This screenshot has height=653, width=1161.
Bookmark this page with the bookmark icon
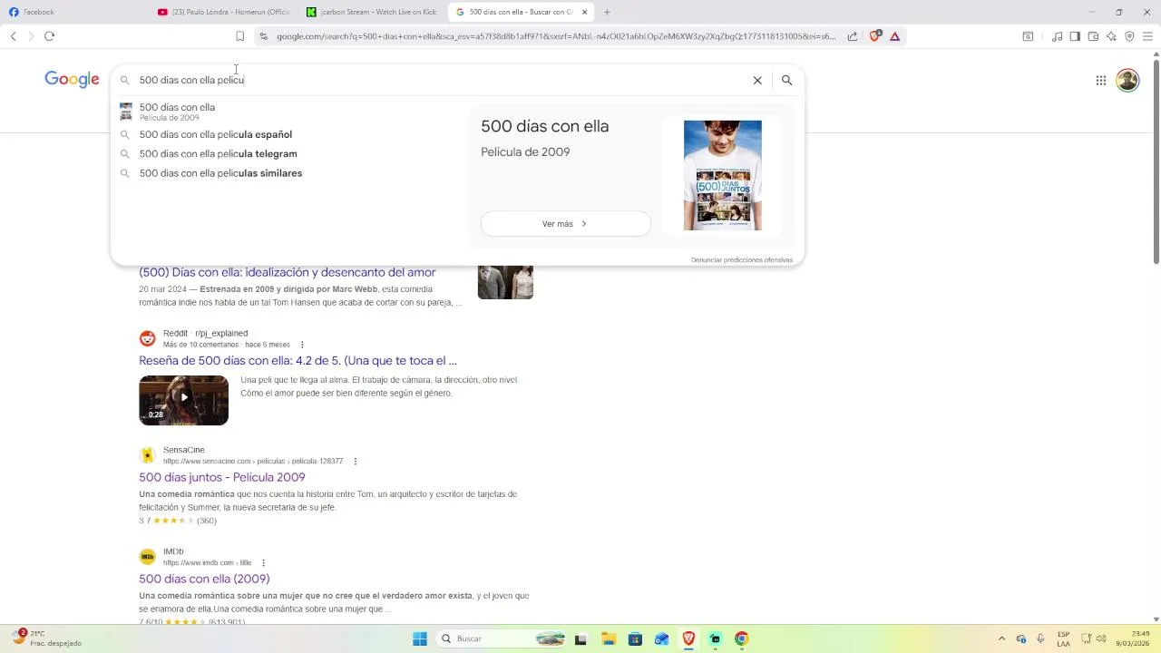pos(239,36)
